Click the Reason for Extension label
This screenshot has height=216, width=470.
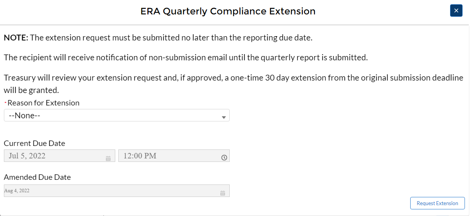43,103
